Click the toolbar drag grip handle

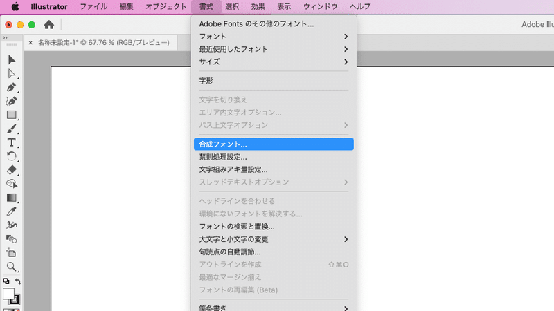pos(11,44)
